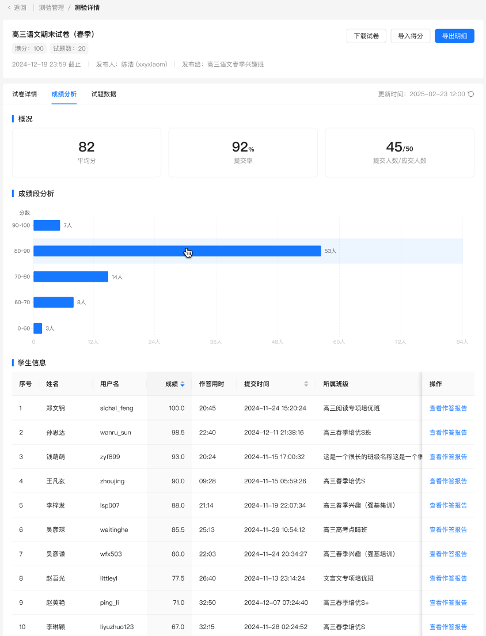Click answer duration 09:28
The height and width of the screenshot is (636, 486).
(207, 481)
